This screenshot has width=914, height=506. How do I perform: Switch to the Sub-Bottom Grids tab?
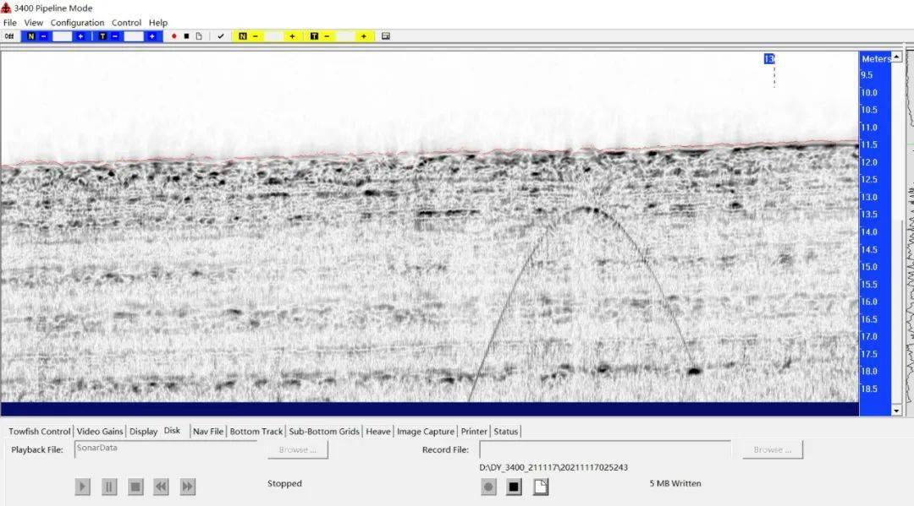pyautogui.click(x=324, y=432)
